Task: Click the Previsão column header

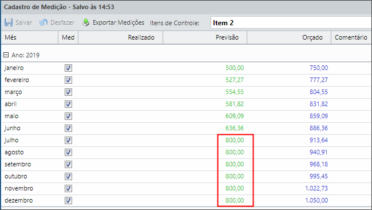Action: pyautogui.click(x=205, y=37)
